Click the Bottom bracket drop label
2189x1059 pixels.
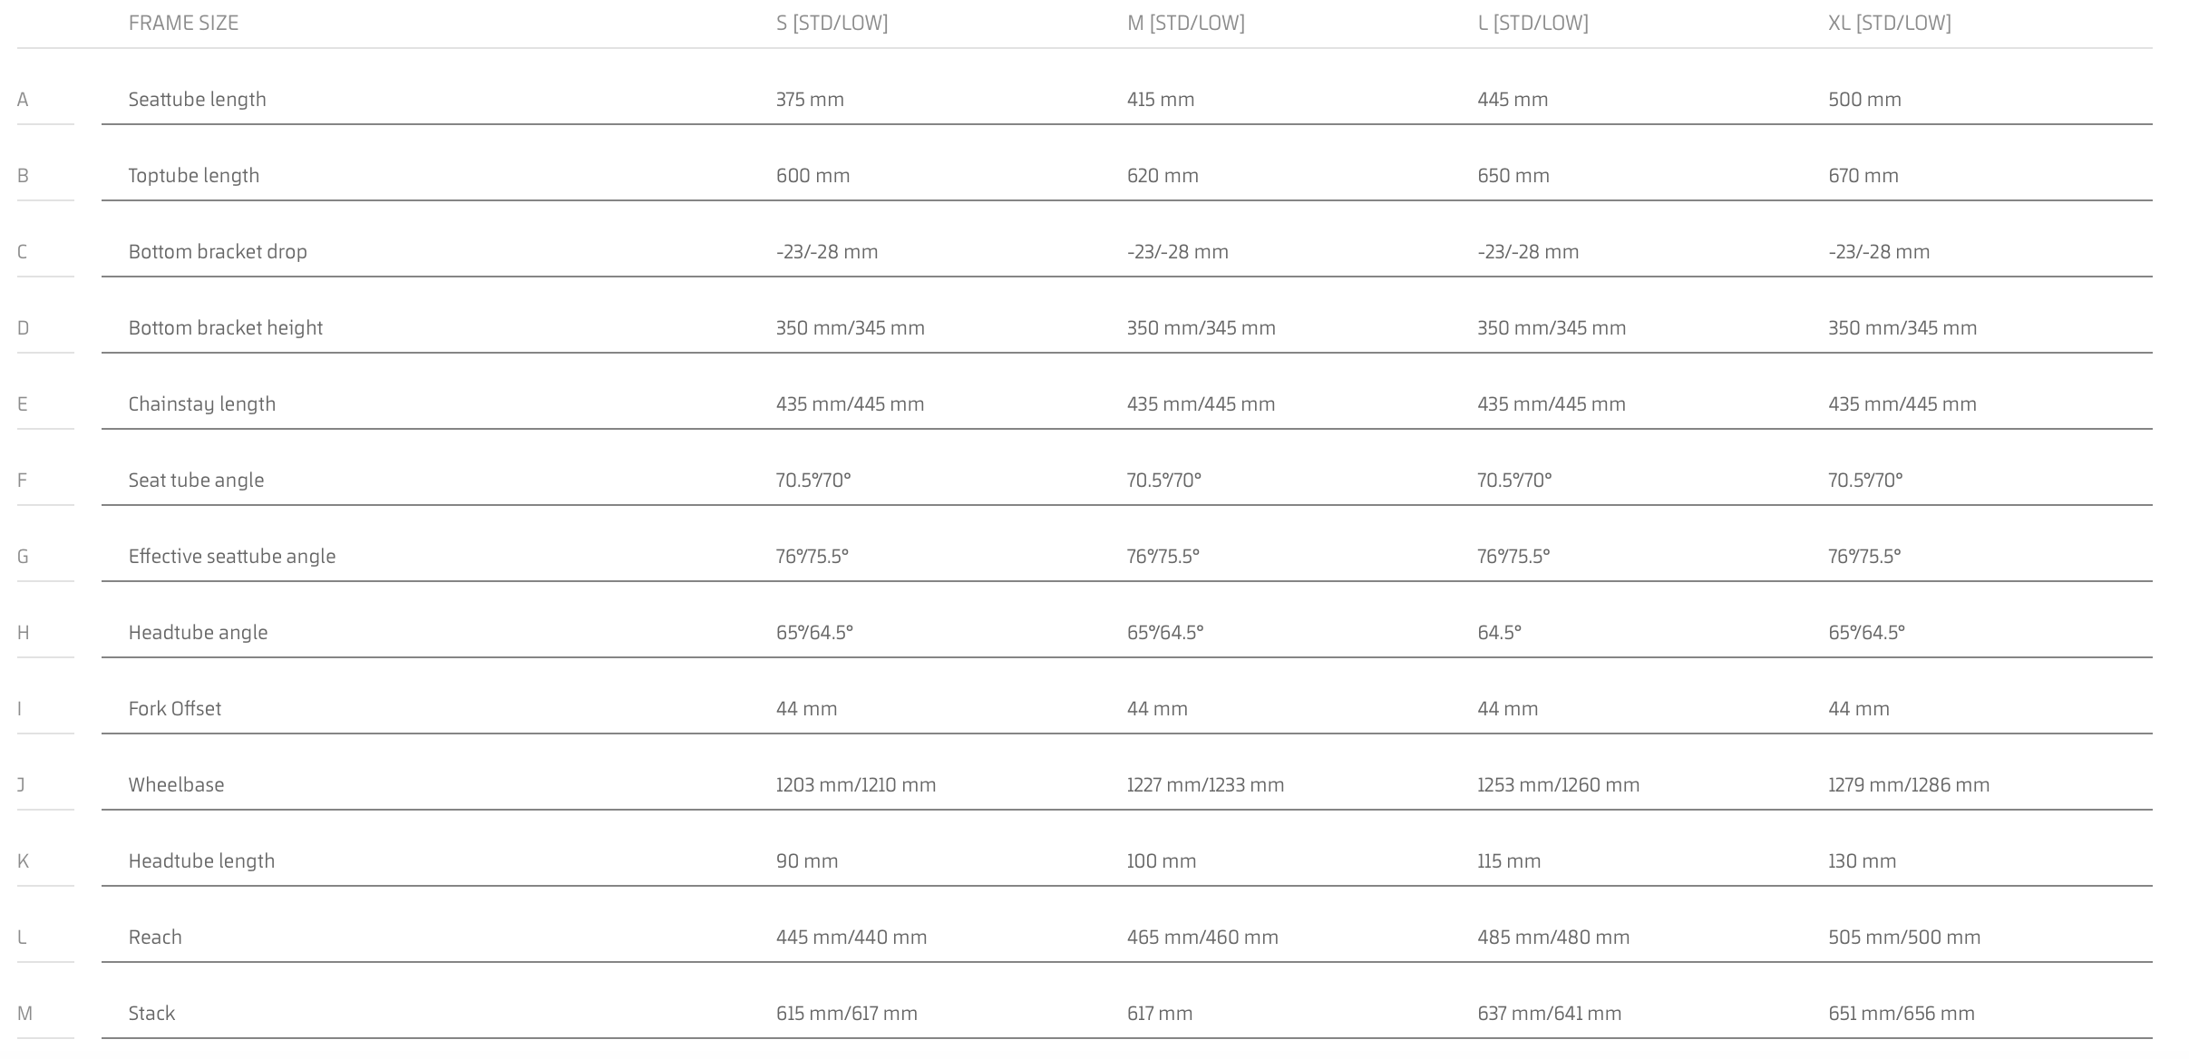click(218, 252)
